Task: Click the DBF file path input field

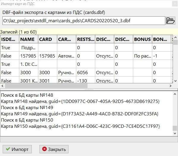Action: pyautogui.click(x=83, y=21)
